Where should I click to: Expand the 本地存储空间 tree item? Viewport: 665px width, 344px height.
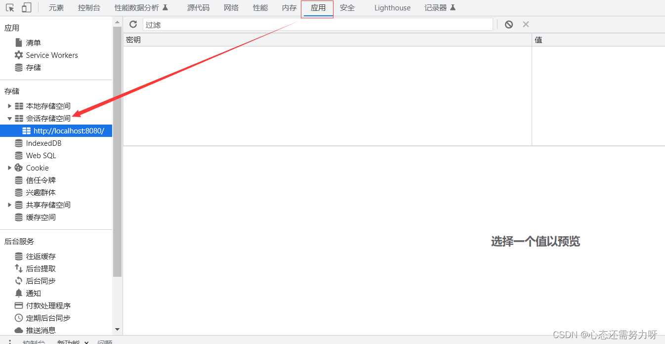(9, 106)
